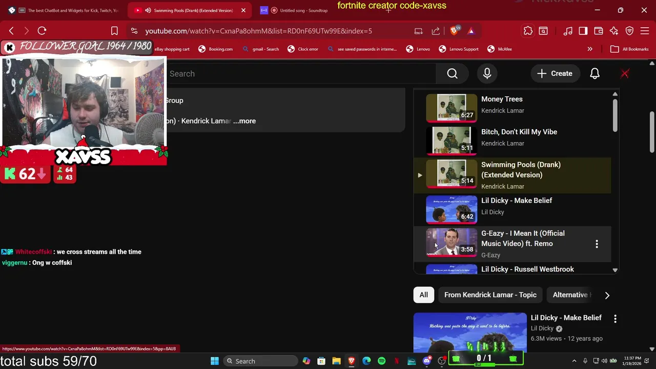656x369 pixels.
Task: Open Microsoft Edge from the taskbar
Action: pos(366,361)
